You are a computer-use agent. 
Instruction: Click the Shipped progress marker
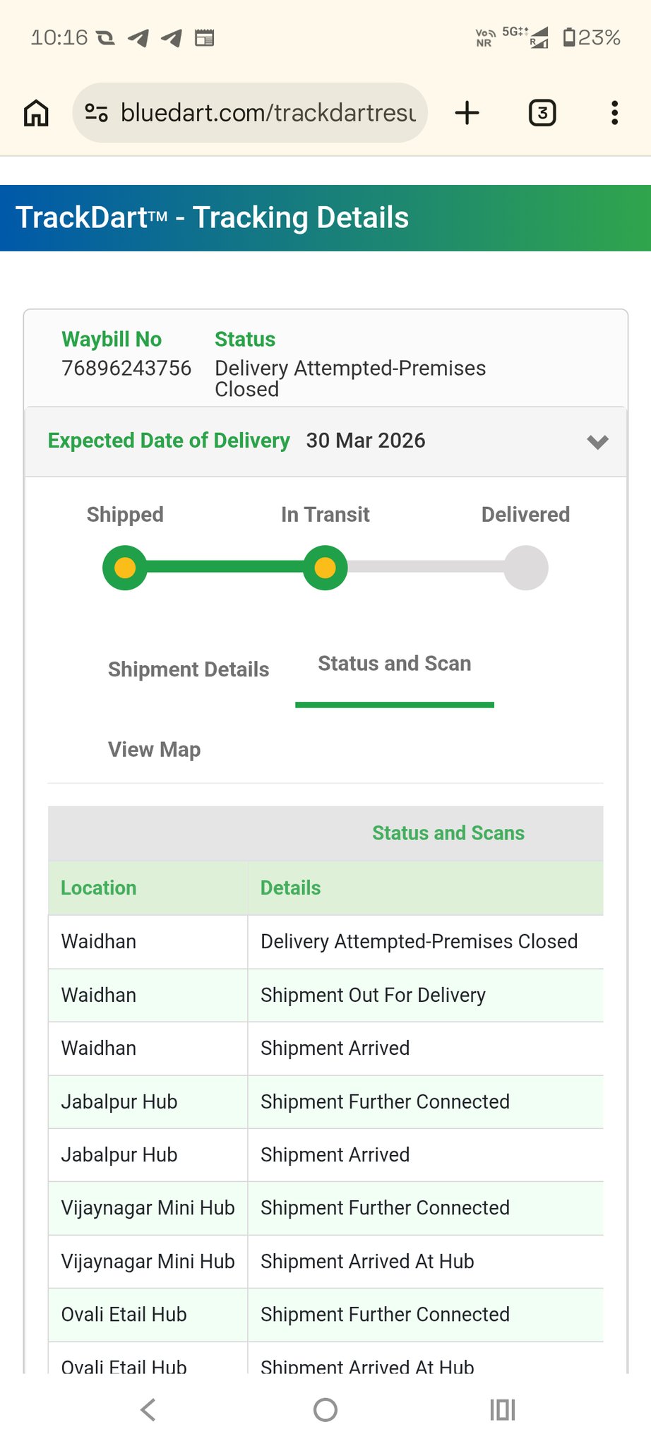(x=125, y=568)
